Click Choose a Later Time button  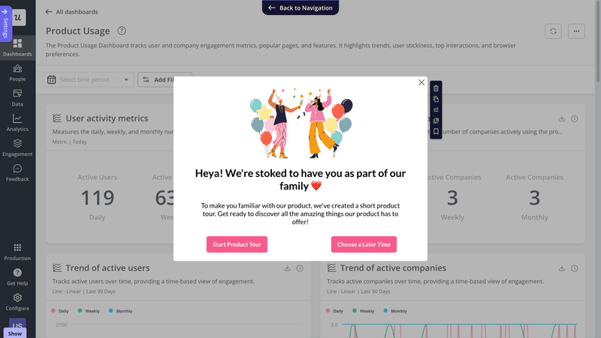(x=364, y=244)
